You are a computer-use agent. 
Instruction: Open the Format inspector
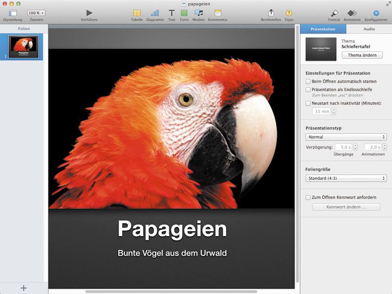tap(334, 13)
